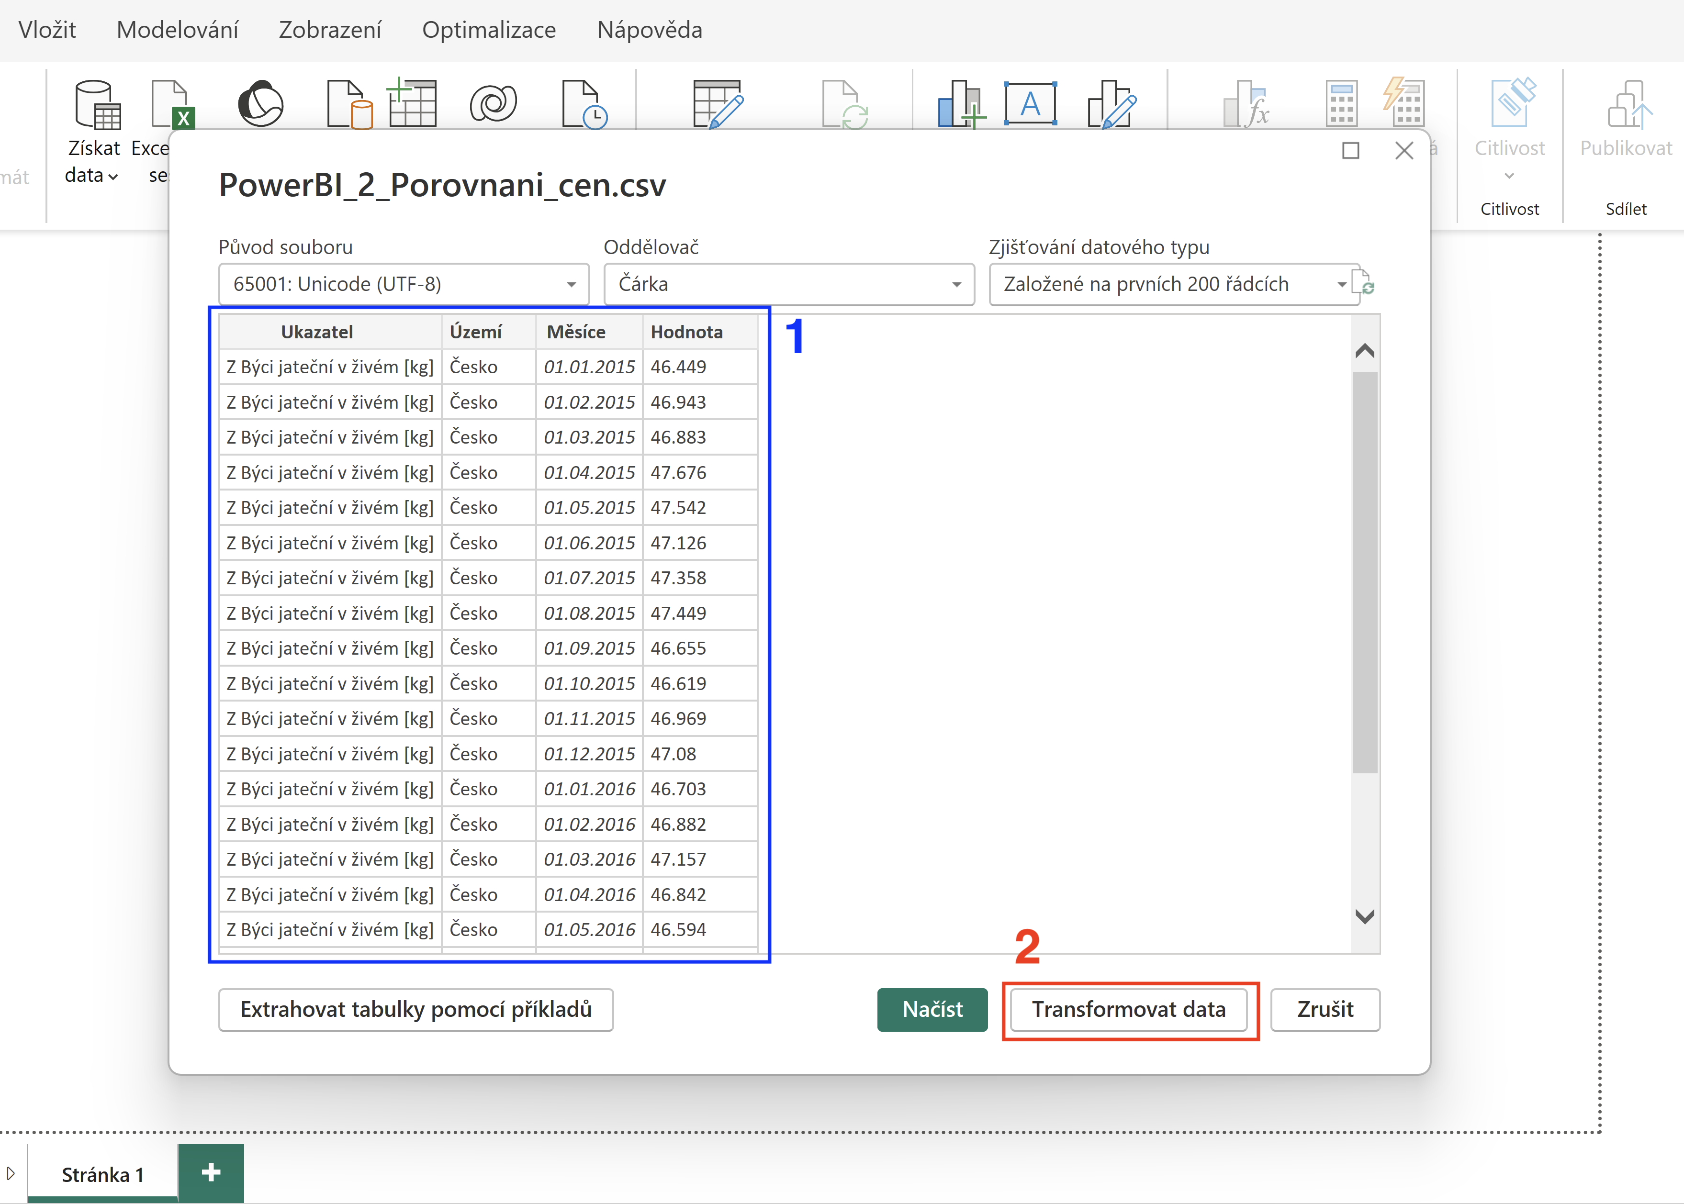Viewport: 1684px width, 1204px height.
Task: Click the Transformovat data button in dialog
Action: (x=1129, y=1009)
